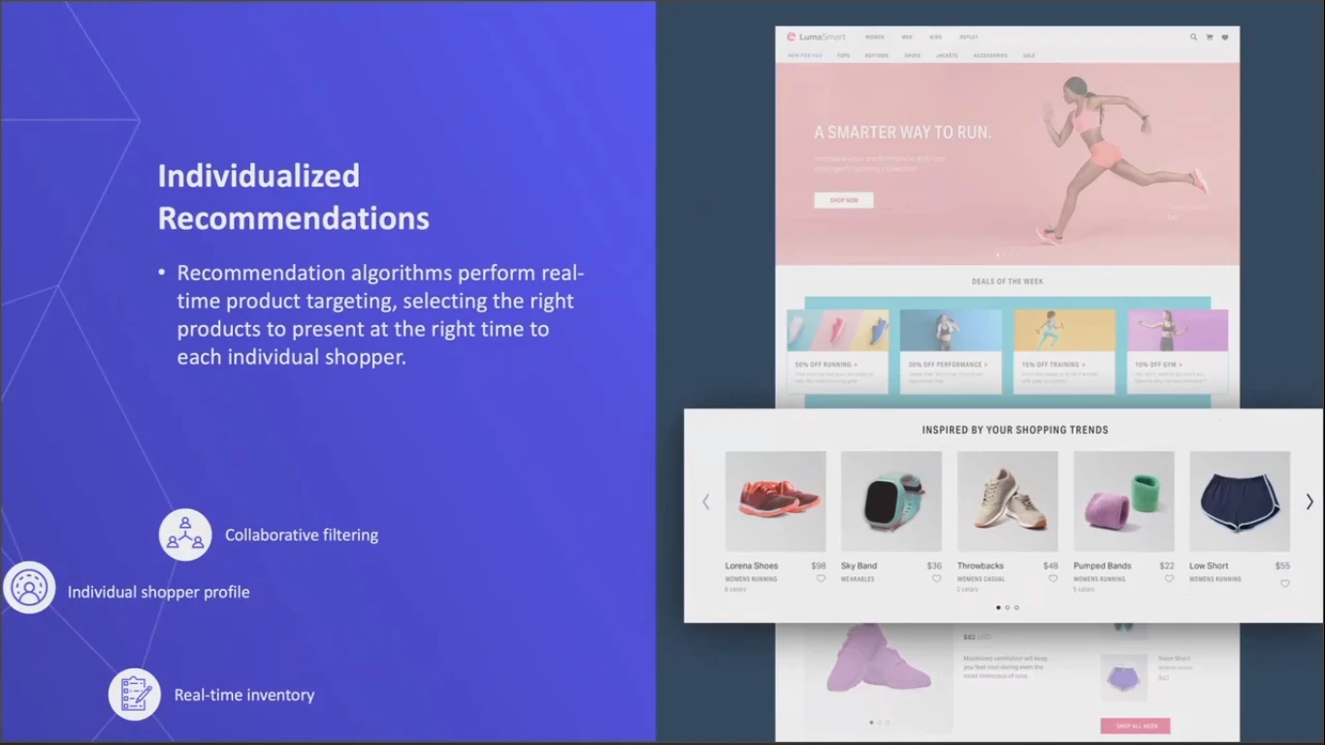1325x745 pixels.
Task: Click the Real-time inventory clipboard icon
Action: [134, 695]
